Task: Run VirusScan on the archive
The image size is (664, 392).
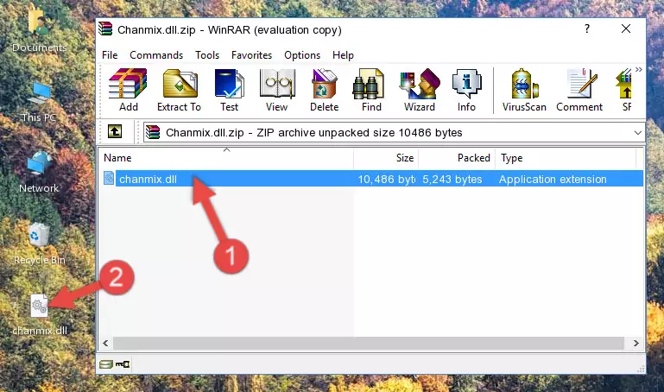Action: [524, 90]
